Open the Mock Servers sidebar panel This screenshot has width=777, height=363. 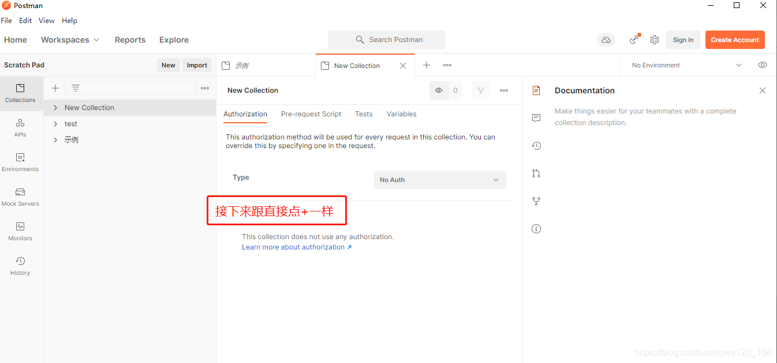(x=20, y=197)
